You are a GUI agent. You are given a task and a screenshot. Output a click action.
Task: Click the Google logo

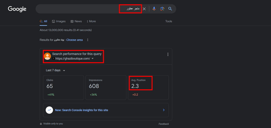pos(17,9)
